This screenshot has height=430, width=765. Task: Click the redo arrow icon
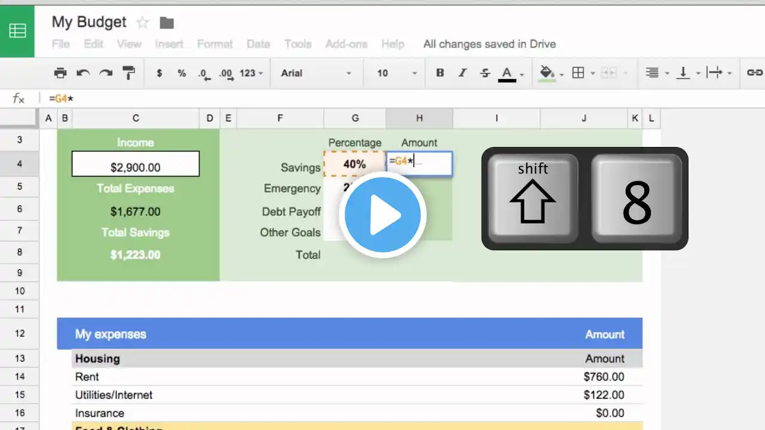pos(106,73)
